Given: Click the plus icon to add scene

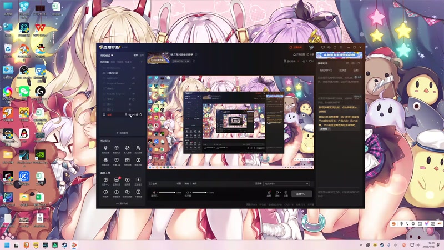Looking at the screenshot, I should pos(142,62).
